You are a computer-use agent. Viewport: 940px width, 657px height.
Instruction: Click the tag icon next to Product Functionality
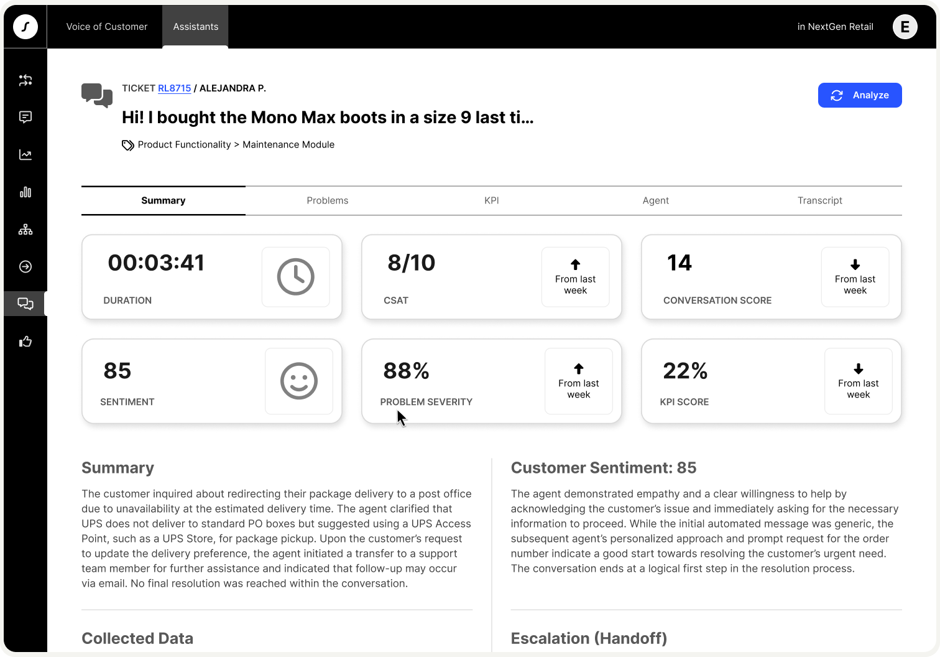point(128,145)
